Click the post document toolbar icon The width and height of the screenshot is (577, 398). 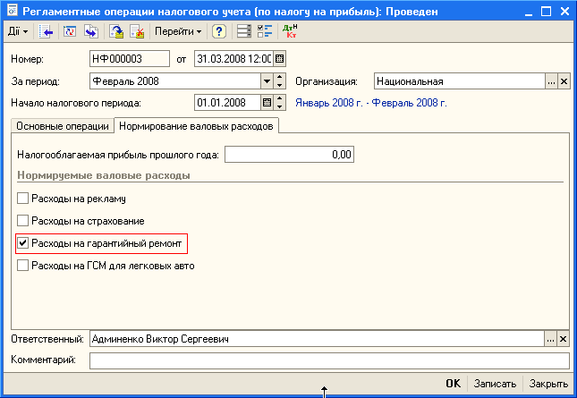tap(116, 31)
